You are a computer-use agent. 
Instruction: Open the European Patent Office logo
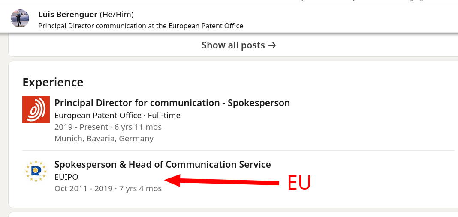(36, 110)
